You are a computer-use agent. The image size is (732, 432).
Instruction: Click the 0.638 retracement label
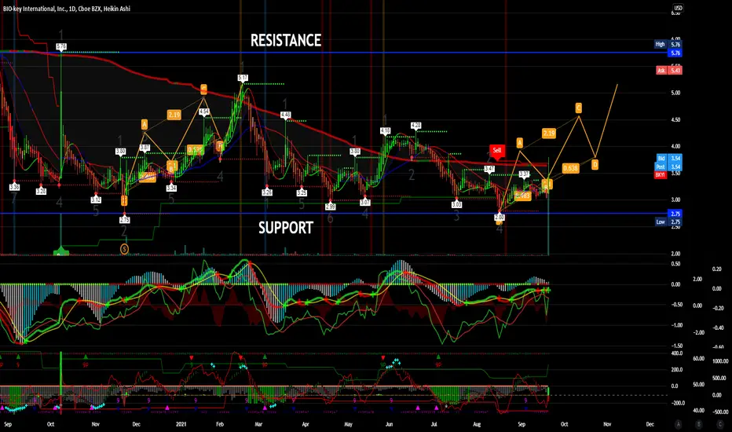(570, 168)
